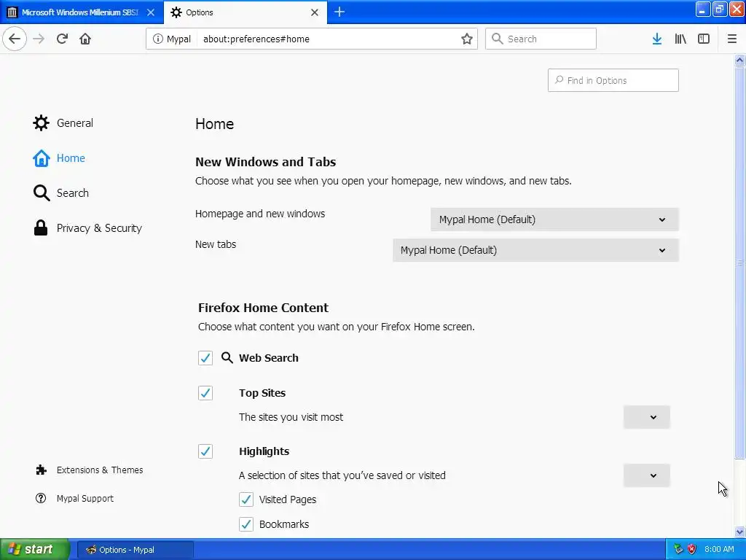The width and height of the screenshot is (746, 560).
Task: Toggle the Bookmarks checkbox
Action: [x=246, y=524]
